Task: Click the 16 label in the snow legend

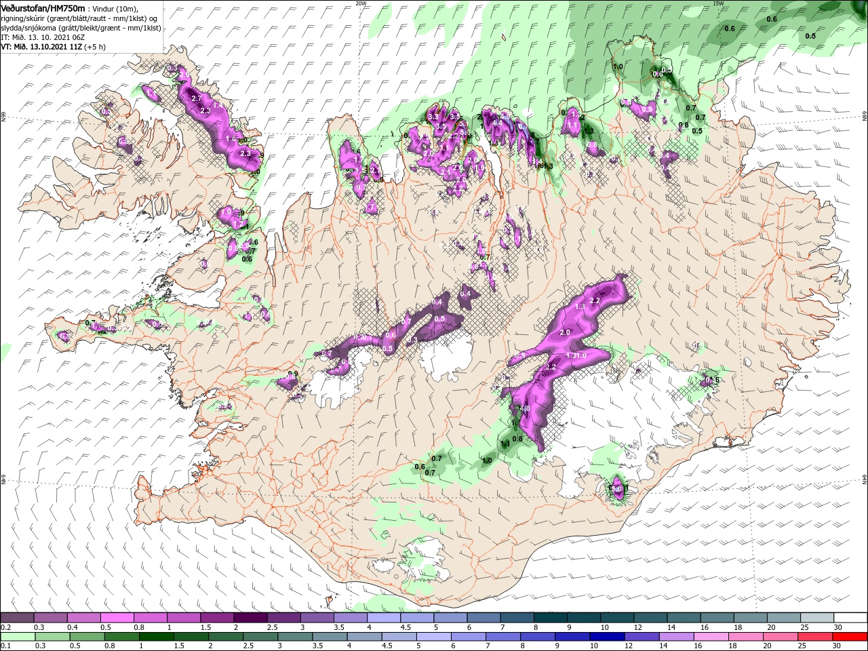Action: [x=704, y=627]
